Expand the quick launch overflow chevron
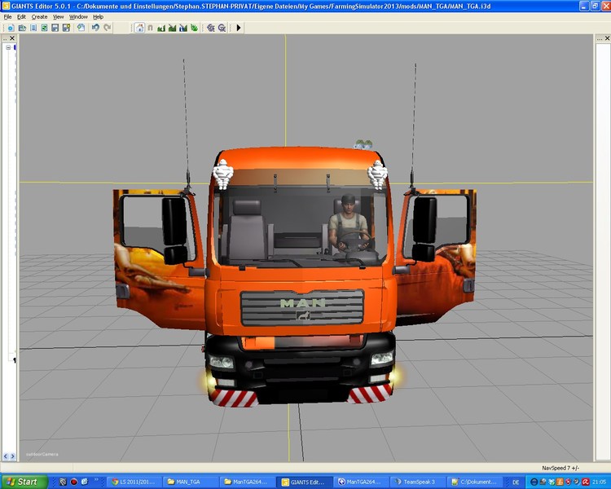The width and height of the screenshot is (611, 489). [96, 480]
